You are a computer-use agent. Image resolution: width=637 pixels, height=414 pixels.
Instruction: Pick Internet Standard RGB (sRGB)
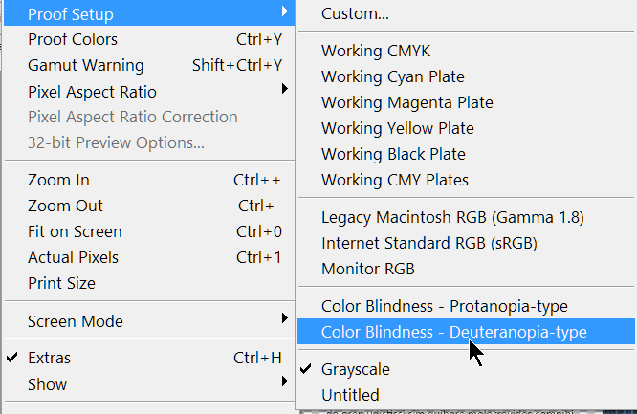(x=424, y=243)
